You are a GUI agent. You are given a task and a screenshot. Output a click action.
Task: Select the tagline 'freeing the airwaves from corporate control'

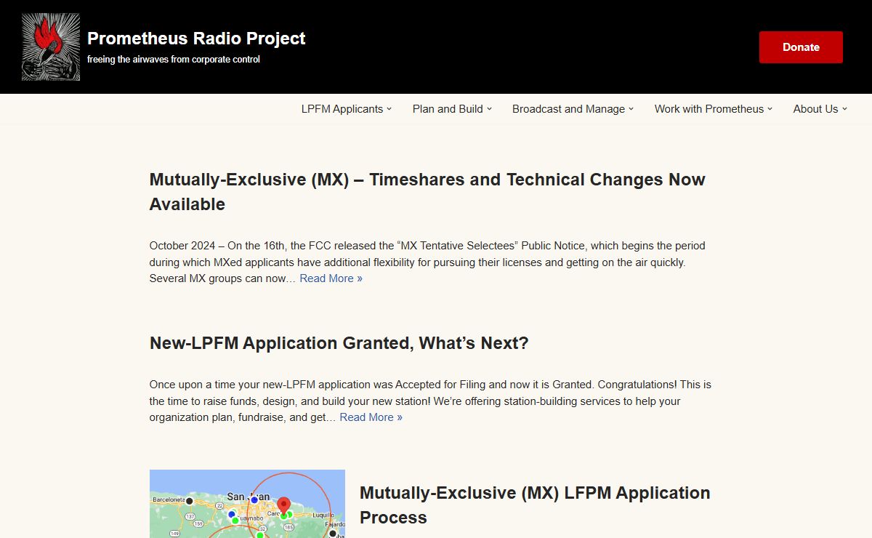174,60
